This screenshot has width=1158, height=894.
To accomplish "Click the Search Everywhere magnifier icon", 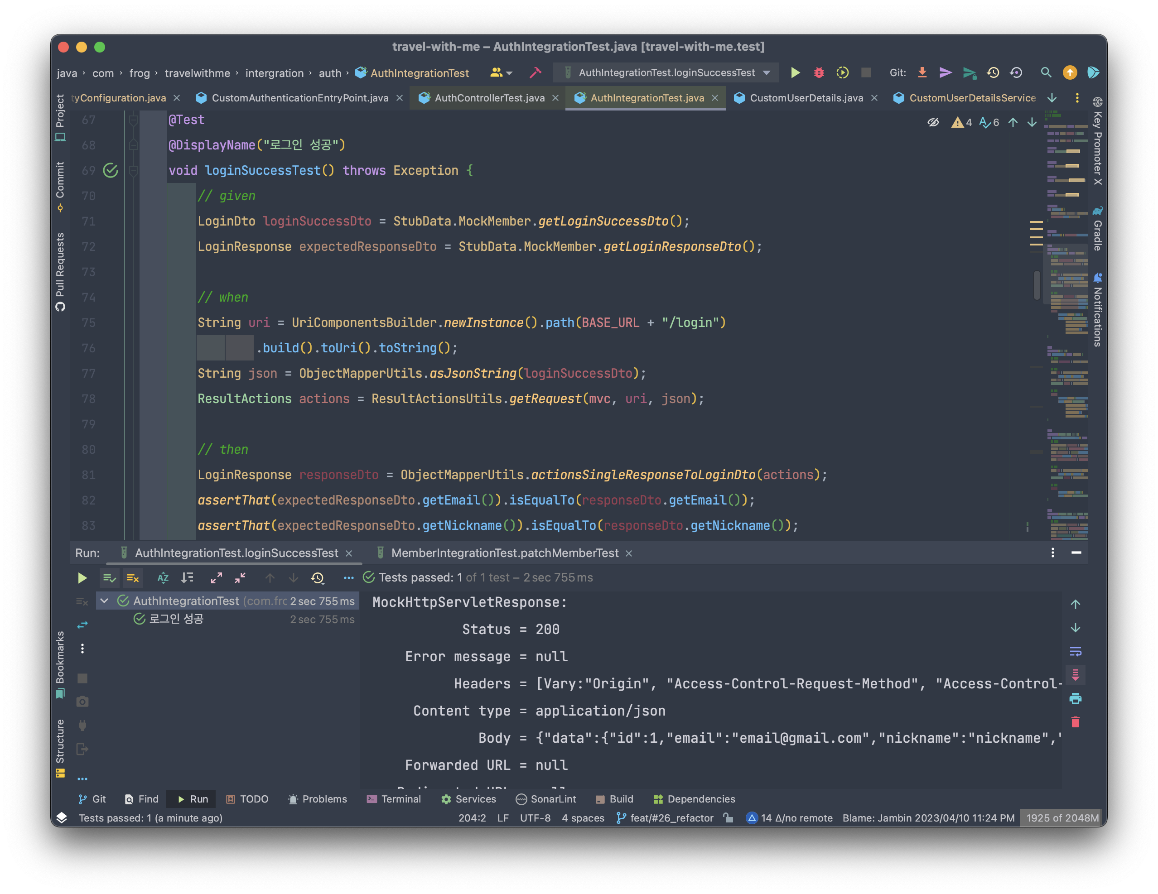I will click(x=1046, y=72).
